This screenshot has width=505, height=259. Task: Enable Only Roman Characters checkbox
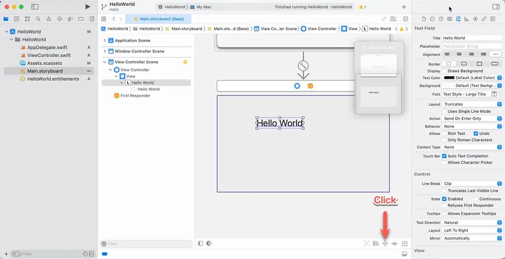pyautogui.click(x=444, y=140)
